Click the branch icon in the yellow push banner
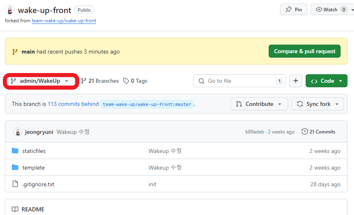Viewport: 354px width, 215px height. click(15, 52)
